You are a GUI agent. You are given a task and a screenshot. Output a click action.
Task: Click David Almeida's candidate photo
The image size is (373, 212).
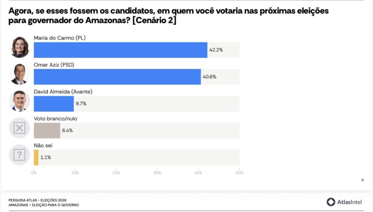click(x=19, y=101)
